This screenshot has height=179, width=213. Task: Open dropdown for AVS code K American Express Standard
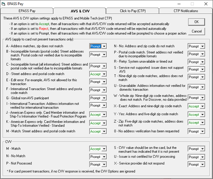click(x=104, y=123)
